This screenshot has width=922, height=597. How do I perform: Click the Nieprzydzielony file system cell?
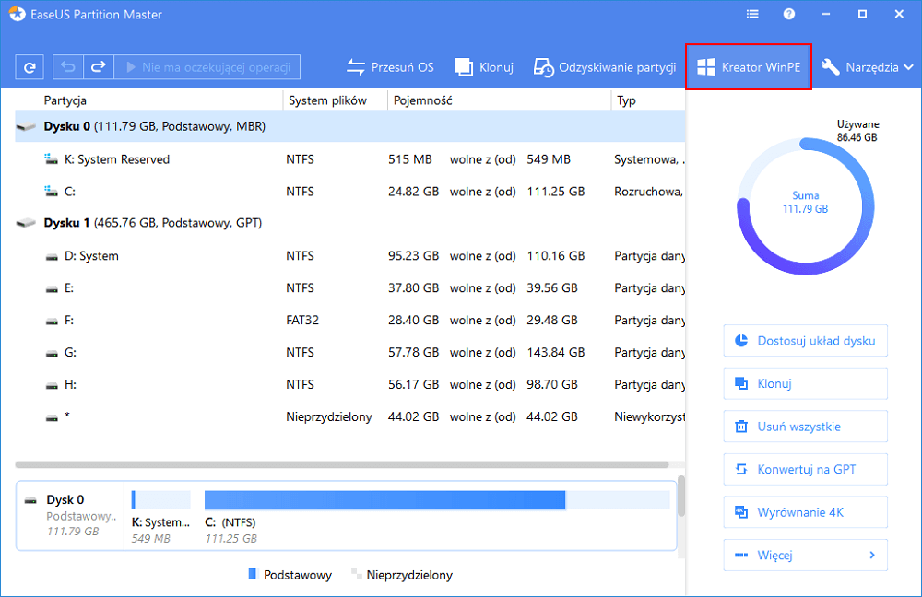[329, 416]
